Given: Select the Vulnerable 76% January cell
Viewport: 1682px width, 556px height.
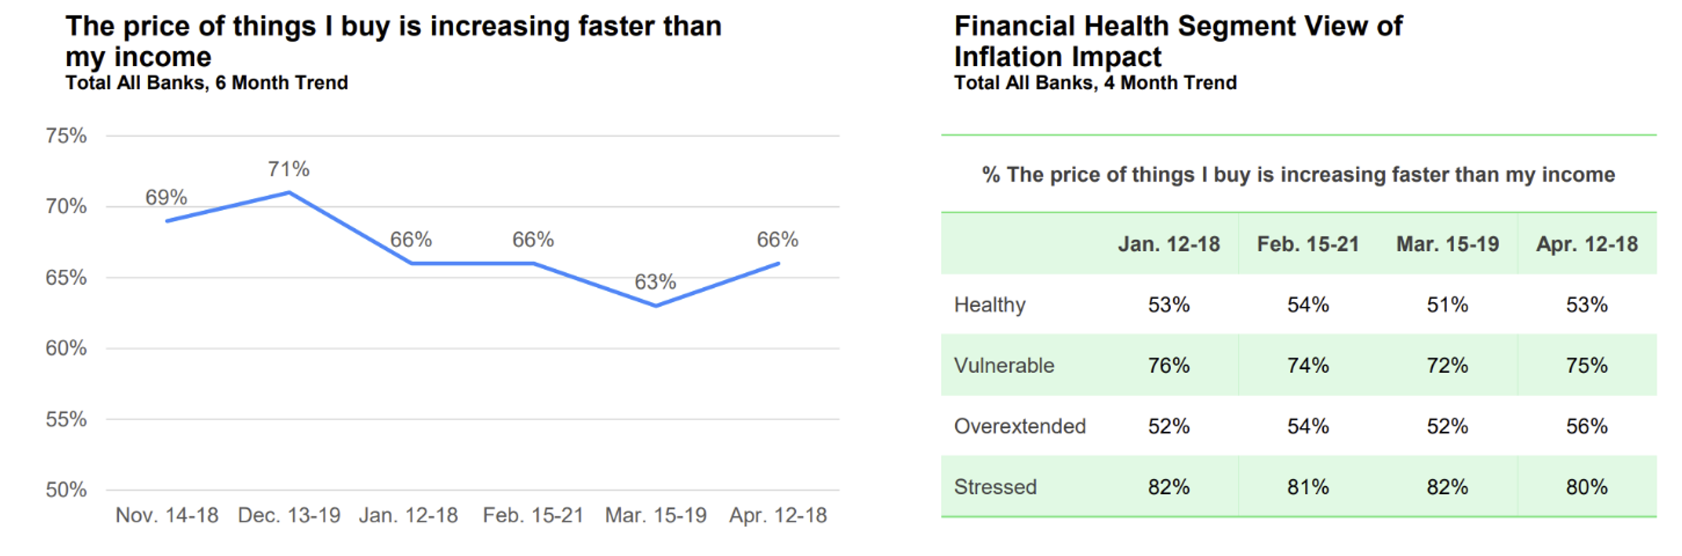Looking at the screenshot, I should point(1169,365).
